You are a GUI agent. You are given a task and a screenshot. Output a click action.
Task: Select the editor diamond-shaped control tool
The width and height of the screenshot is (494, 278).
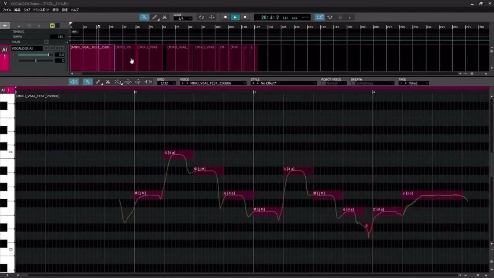[138, 82]
